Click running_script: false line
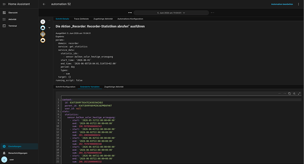Viewport: 304px width, 164px height. 69,80
